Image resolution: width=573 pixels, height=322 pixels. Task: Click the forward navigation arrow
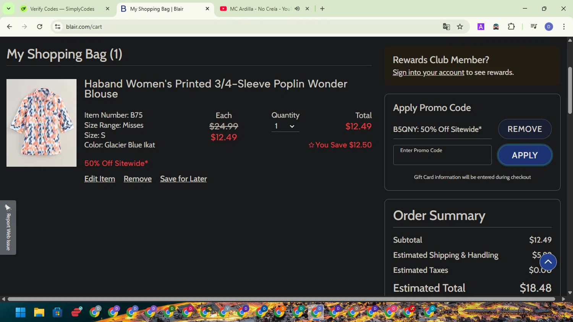click(x=24, y=27)
